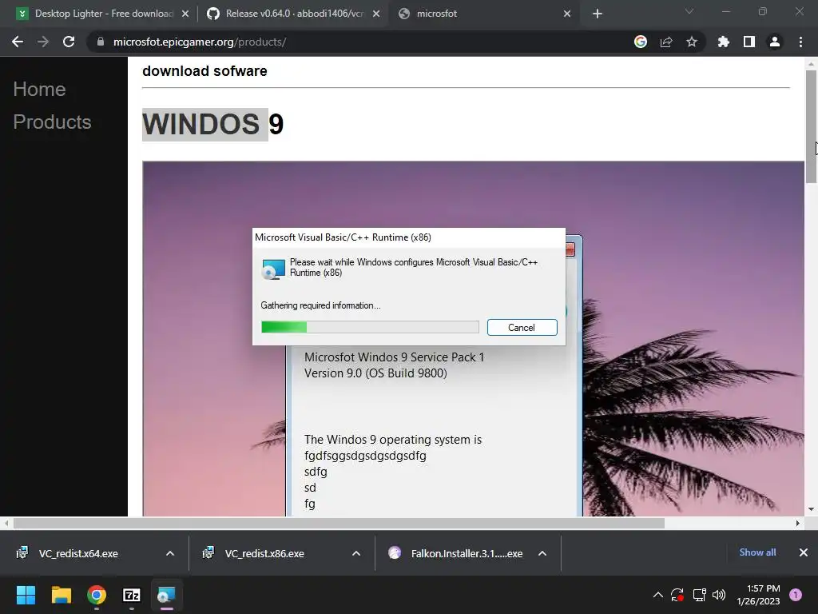
Task: Open Windows Update tray icon
Action: [x=677, y=595]
